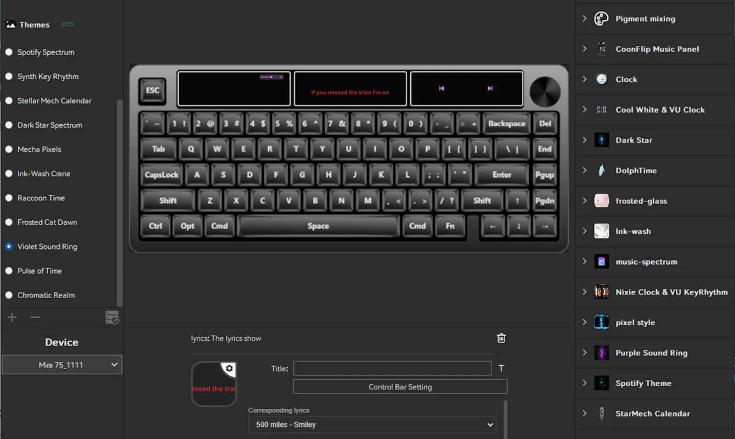The width and height of the screenshot is (735, 439).
Task: Click the Enter key on keyboard preview
Action: 502,175
